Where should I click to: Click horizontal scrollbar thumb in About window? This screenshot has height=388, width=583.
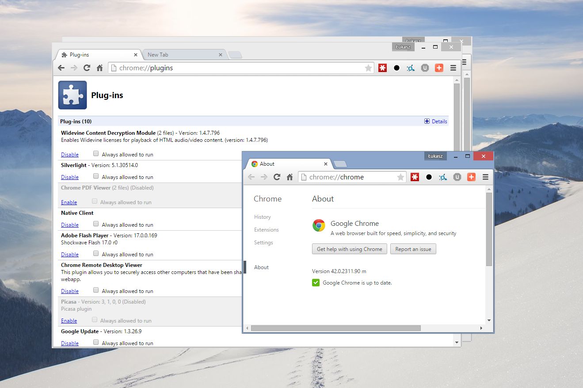(x=335, y=328)
